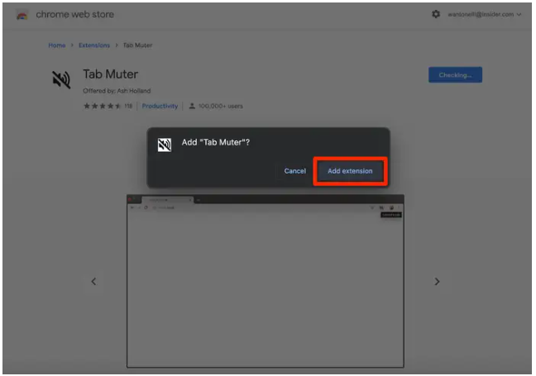Go to Home breadcrumb link

click(57, 45)
